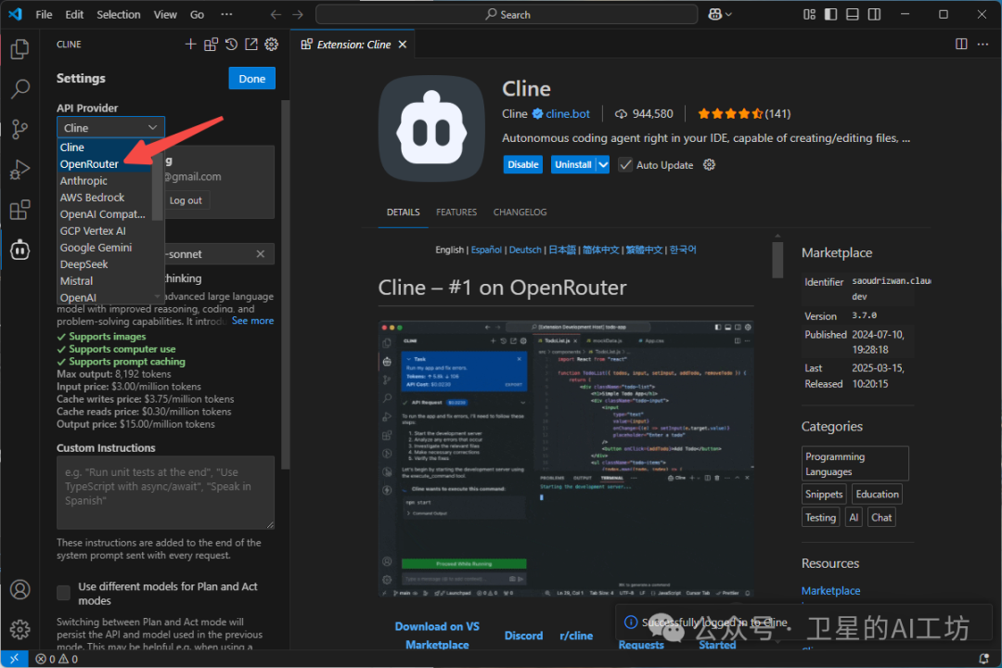This screenshot has width=1002, height=668.
Task: Open Cline task history icon
Action: click(x=231, y=44)
